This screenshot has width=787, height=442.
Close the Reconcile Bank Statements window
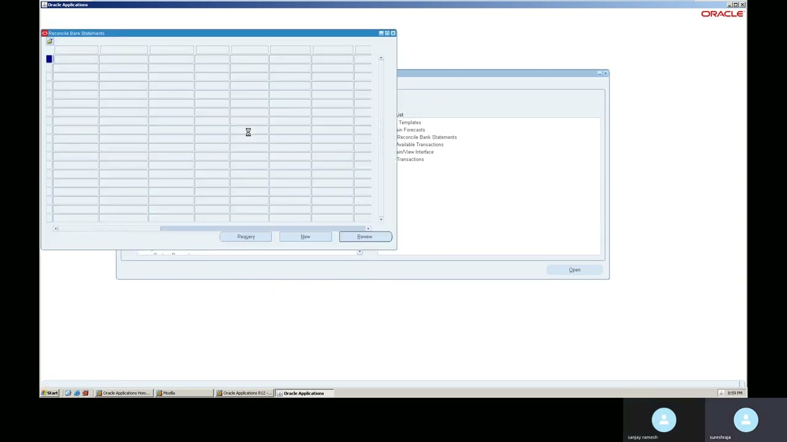tap(393, 33)
